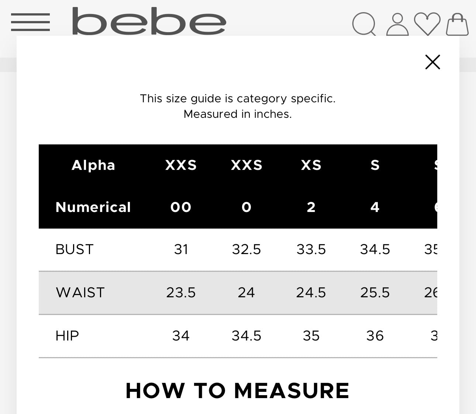
Task: Select the Numerical header cell
Action: (93, 207)
